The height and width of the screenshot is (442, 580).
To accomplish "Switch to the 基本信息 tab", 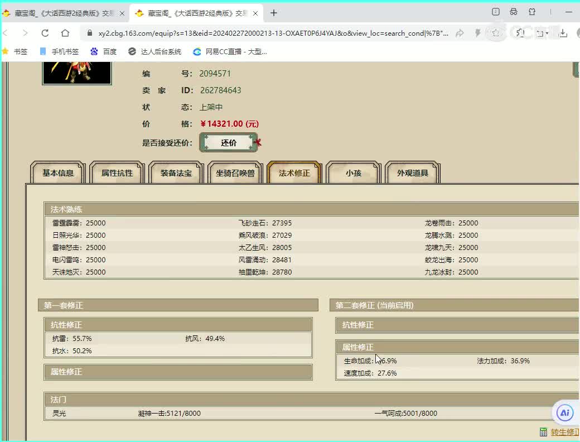I will tap(57, 173).
